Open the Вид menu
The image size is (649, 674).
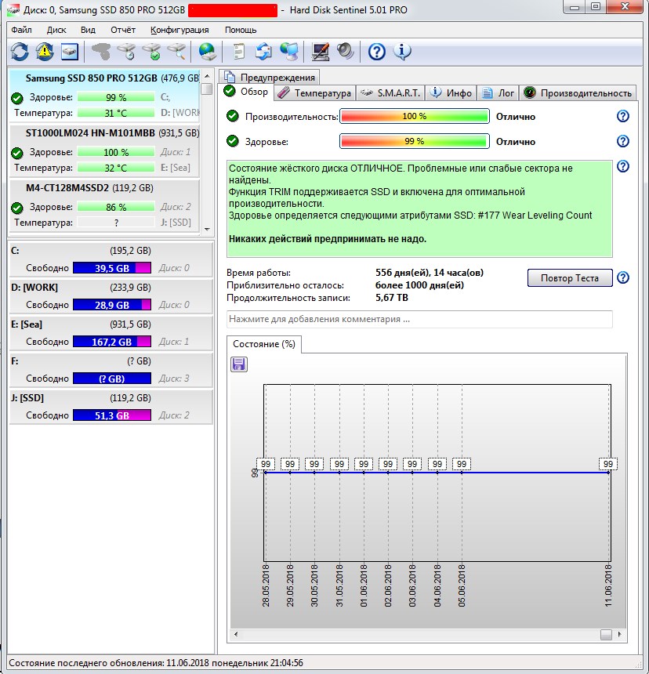click(88, 30)
